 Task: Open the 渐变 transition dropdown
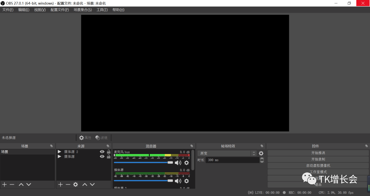[x=227, y=153]
